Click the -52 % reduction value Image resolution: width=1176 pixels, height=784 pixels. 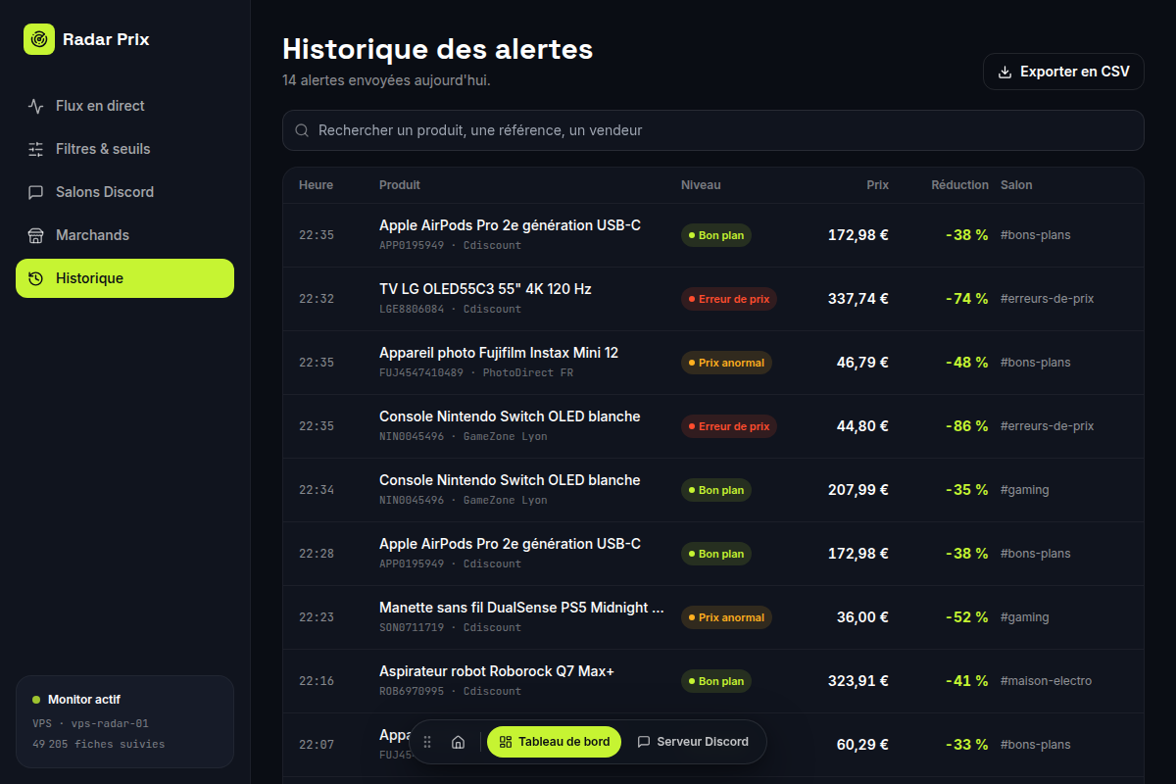click(x=967, y=617)
